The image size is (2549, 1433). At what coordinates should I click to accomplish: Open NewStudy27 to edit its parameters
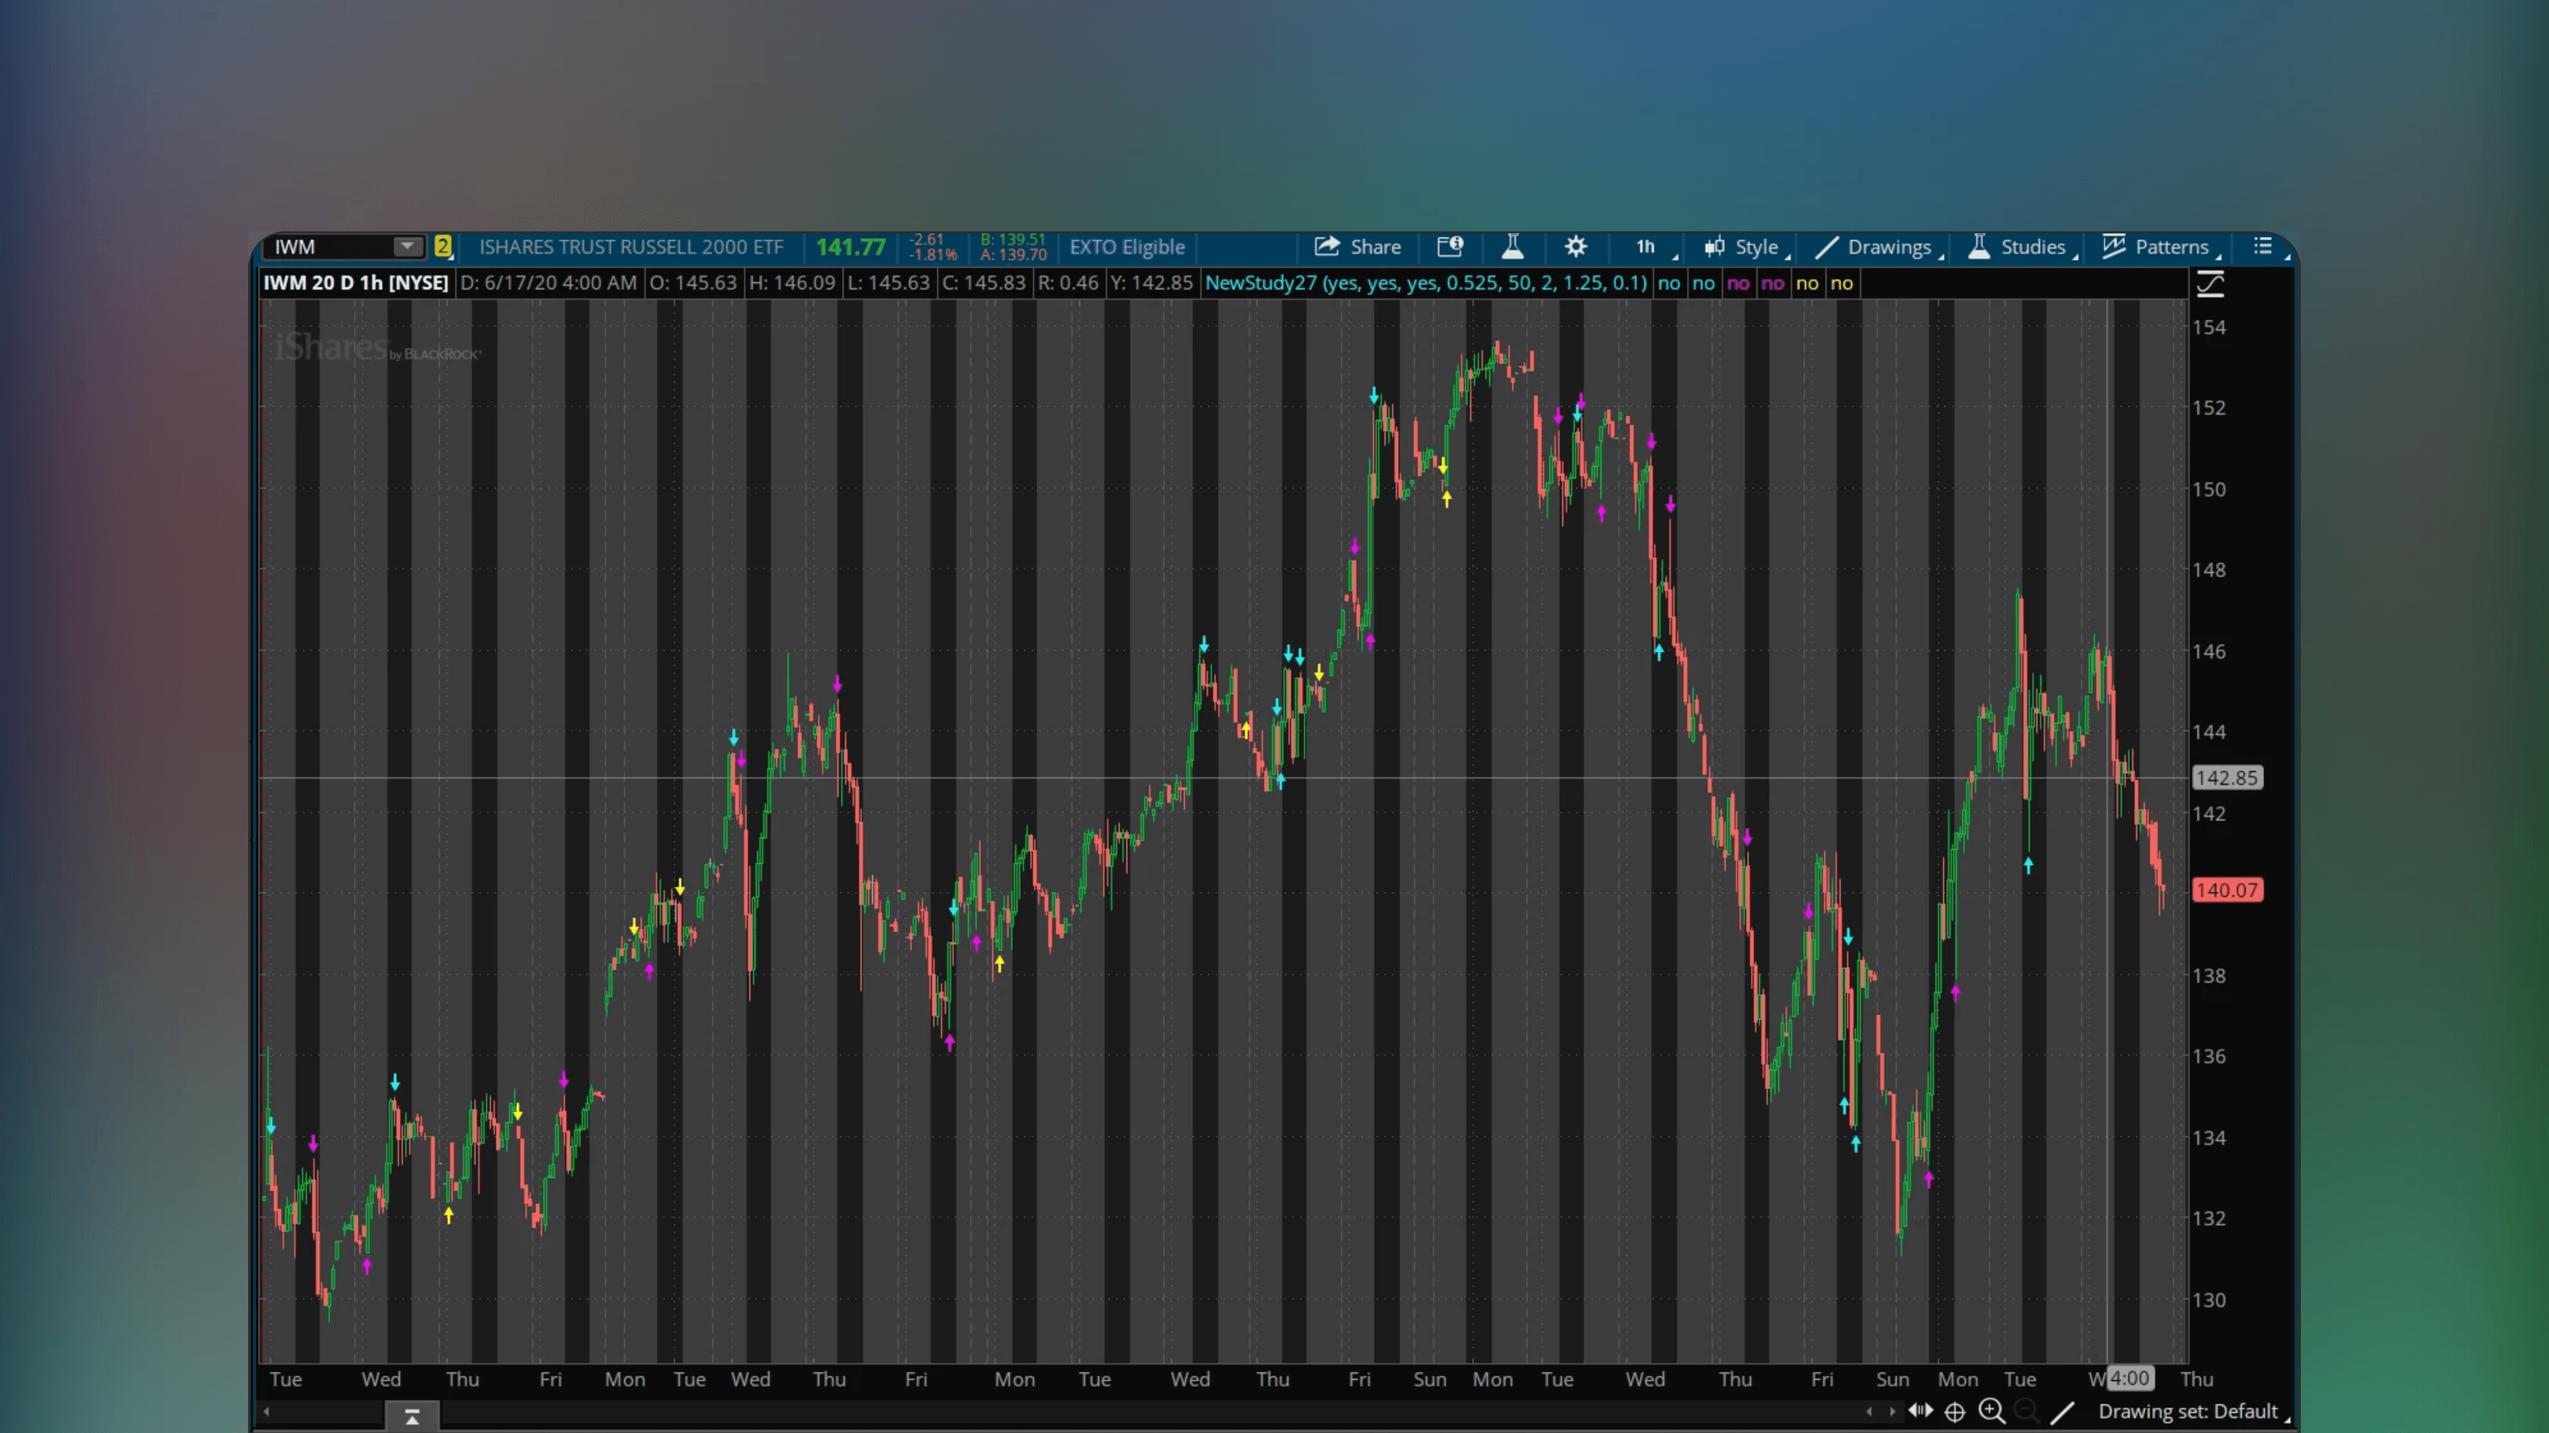[x=1425, y=283]
